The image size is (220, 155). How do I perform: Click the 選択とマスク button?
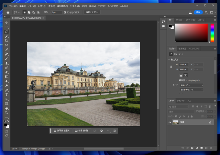(x=92, y=13)
